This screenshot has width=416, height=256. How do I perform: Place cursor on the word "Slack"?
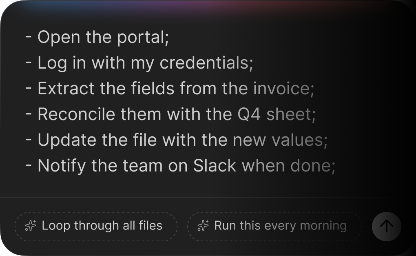215,166
